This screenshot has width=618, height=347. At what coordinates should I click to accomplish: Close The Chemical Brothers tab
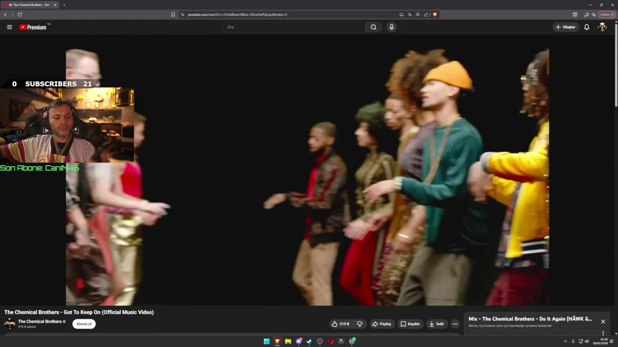coord(55,5)
